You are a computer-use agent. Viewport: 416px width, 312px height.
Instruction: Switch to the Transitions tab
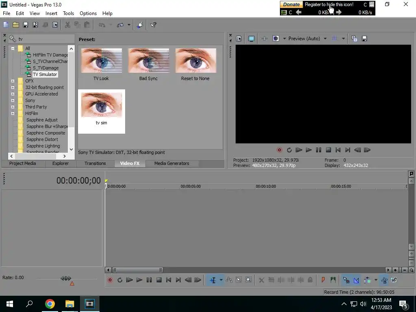pos(95,163)
